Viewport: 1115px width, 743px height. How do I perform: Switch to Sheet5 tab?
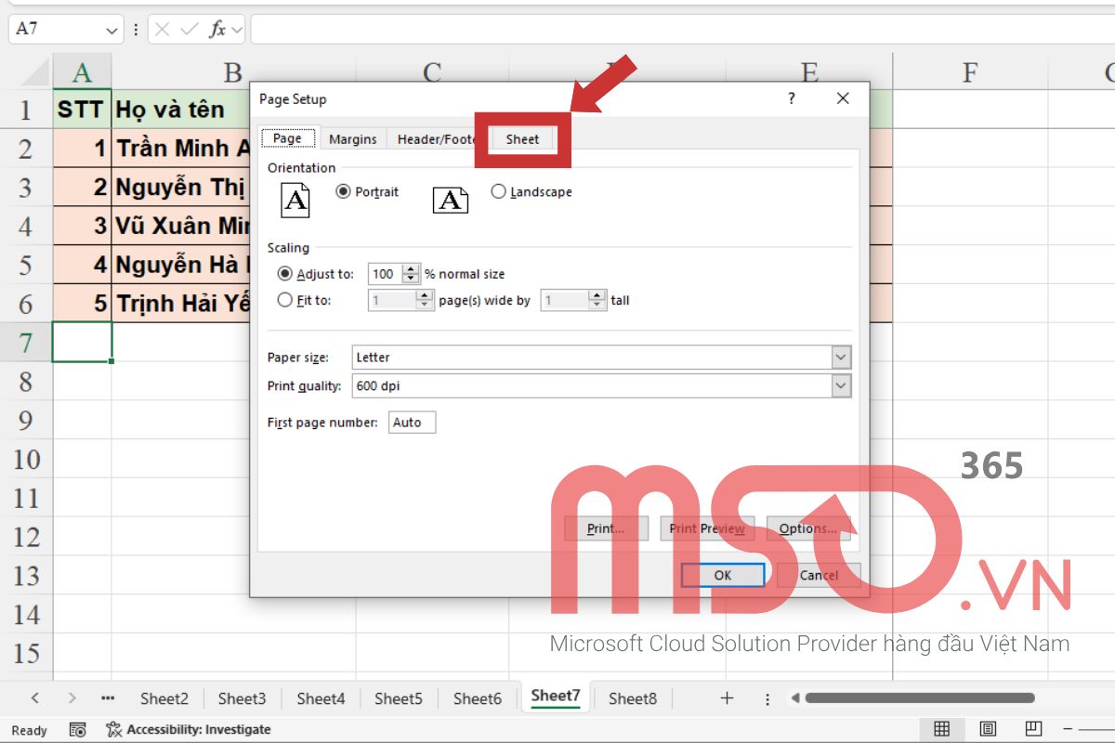(399, 698)
